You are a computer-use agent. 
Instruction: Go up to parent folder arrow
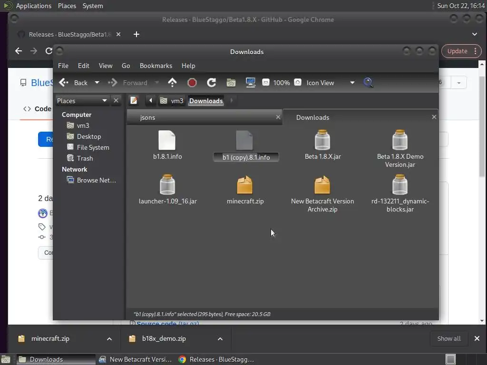click(x=172, y=83)
